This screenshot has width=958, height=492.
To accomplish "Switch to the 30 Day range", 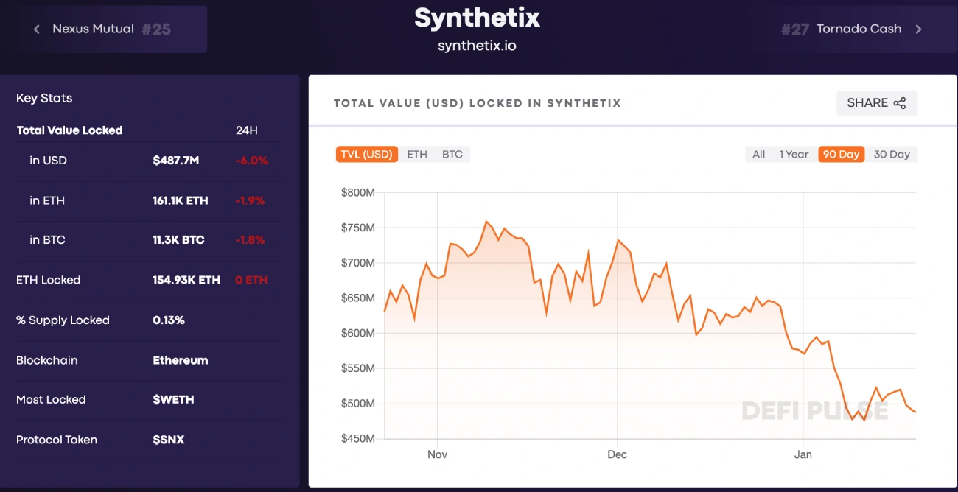I will pos(892,154).
